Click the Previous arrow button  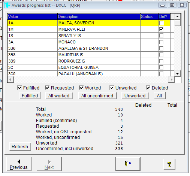point(19,164)
